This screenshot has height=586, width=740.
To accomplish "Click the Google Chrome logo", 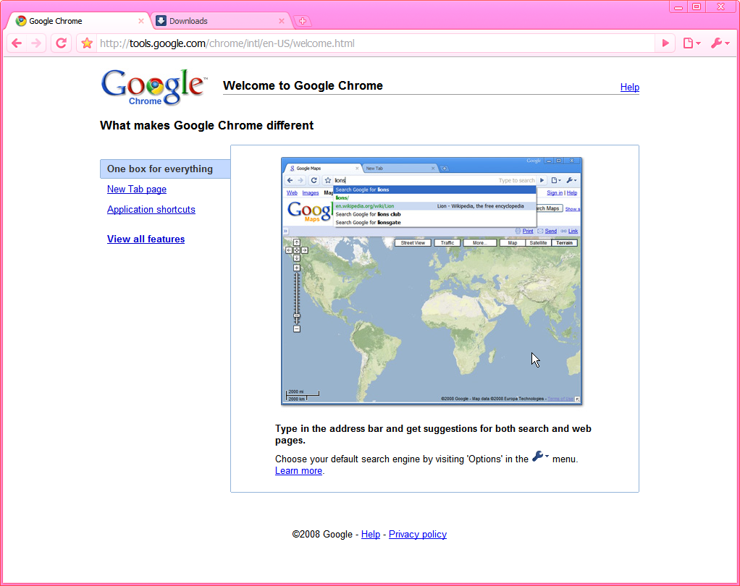I will (154, 87).
